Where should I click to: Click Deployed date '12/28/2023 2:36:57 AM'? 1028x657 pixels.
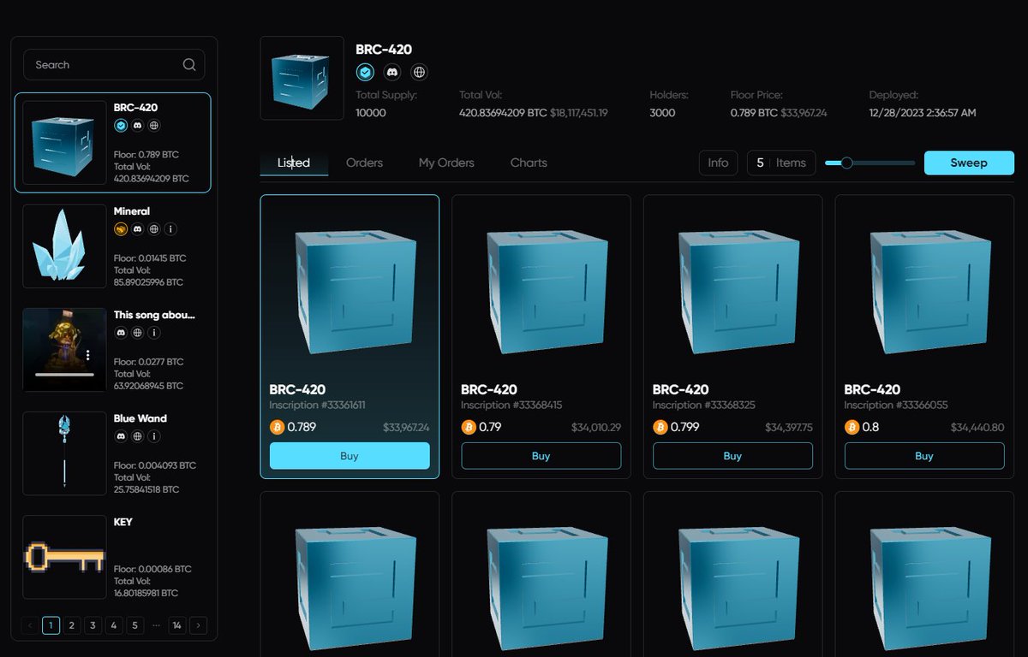coord(923,113)
